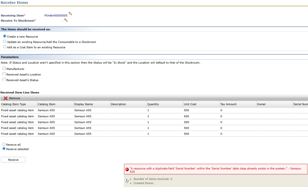This screenshot has height=187, width=308.
Task: Click pencil icon for Receive To Stockroom
Action: click(x=66, y=20)
